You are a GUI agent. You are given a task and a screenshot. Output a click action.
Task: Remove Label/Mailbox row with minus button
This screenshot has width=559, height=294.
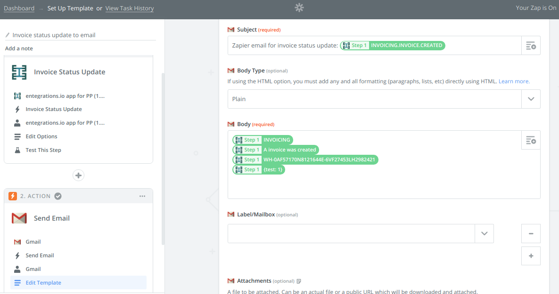[x=531, y=233]
